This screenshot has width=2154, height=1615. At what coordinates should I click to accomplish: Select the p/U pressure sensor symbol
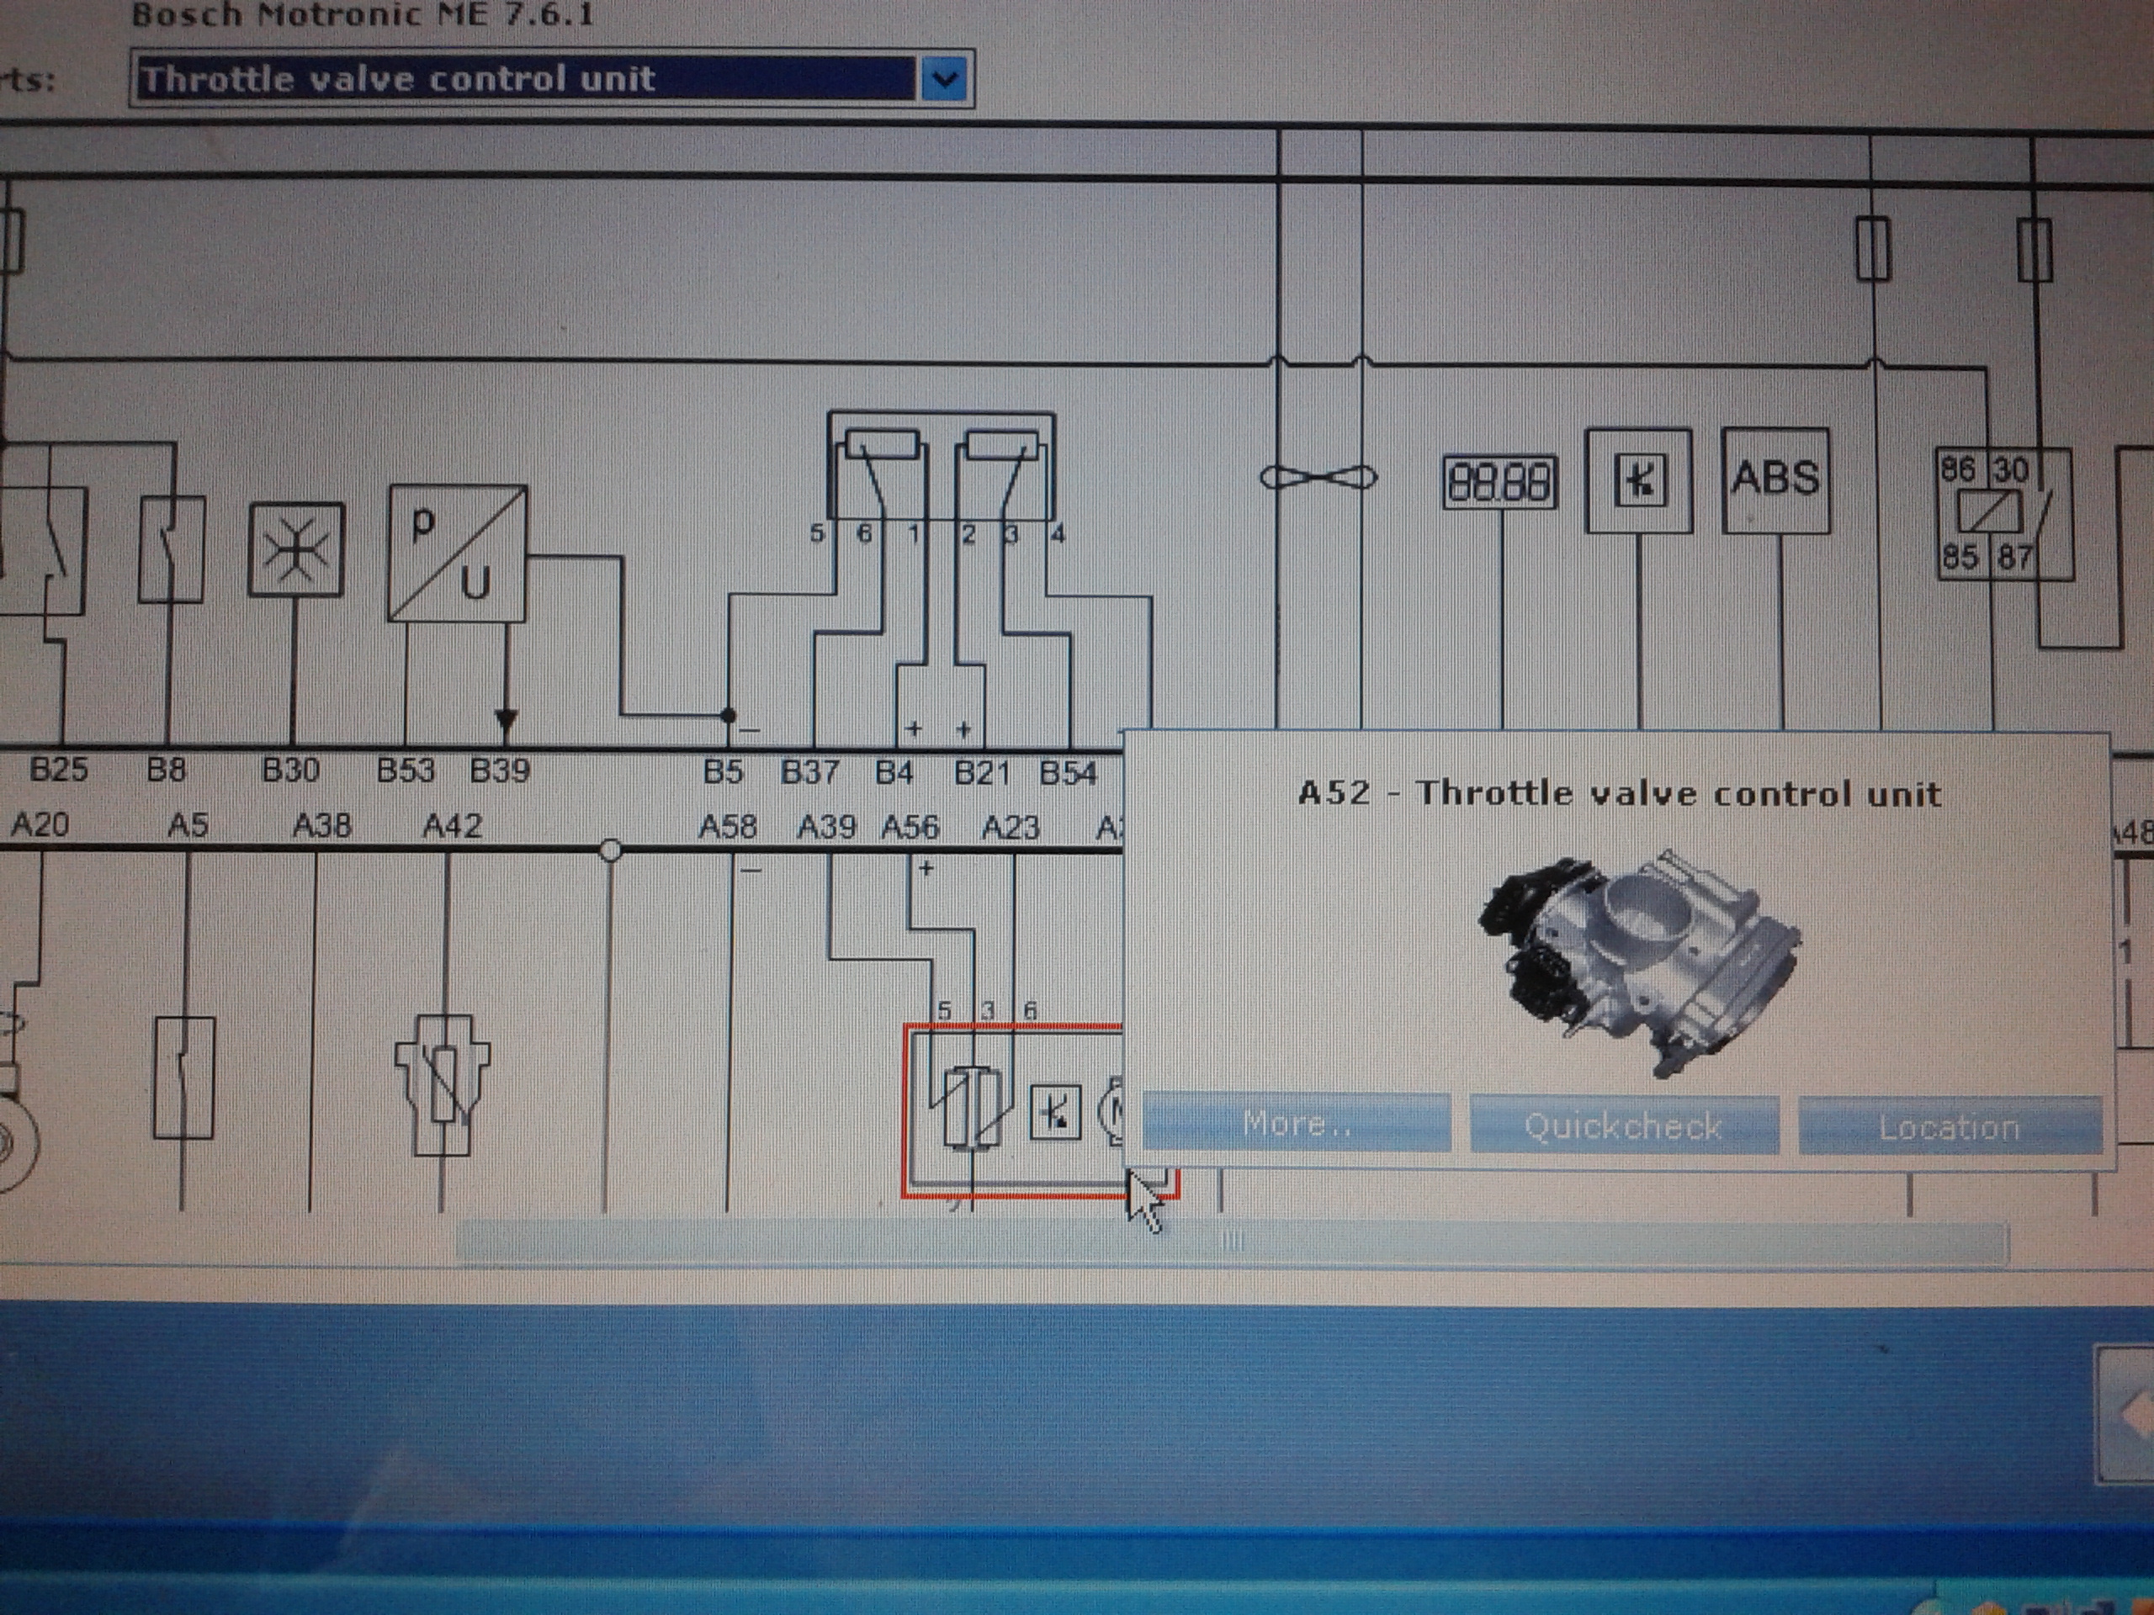point(457,553)
